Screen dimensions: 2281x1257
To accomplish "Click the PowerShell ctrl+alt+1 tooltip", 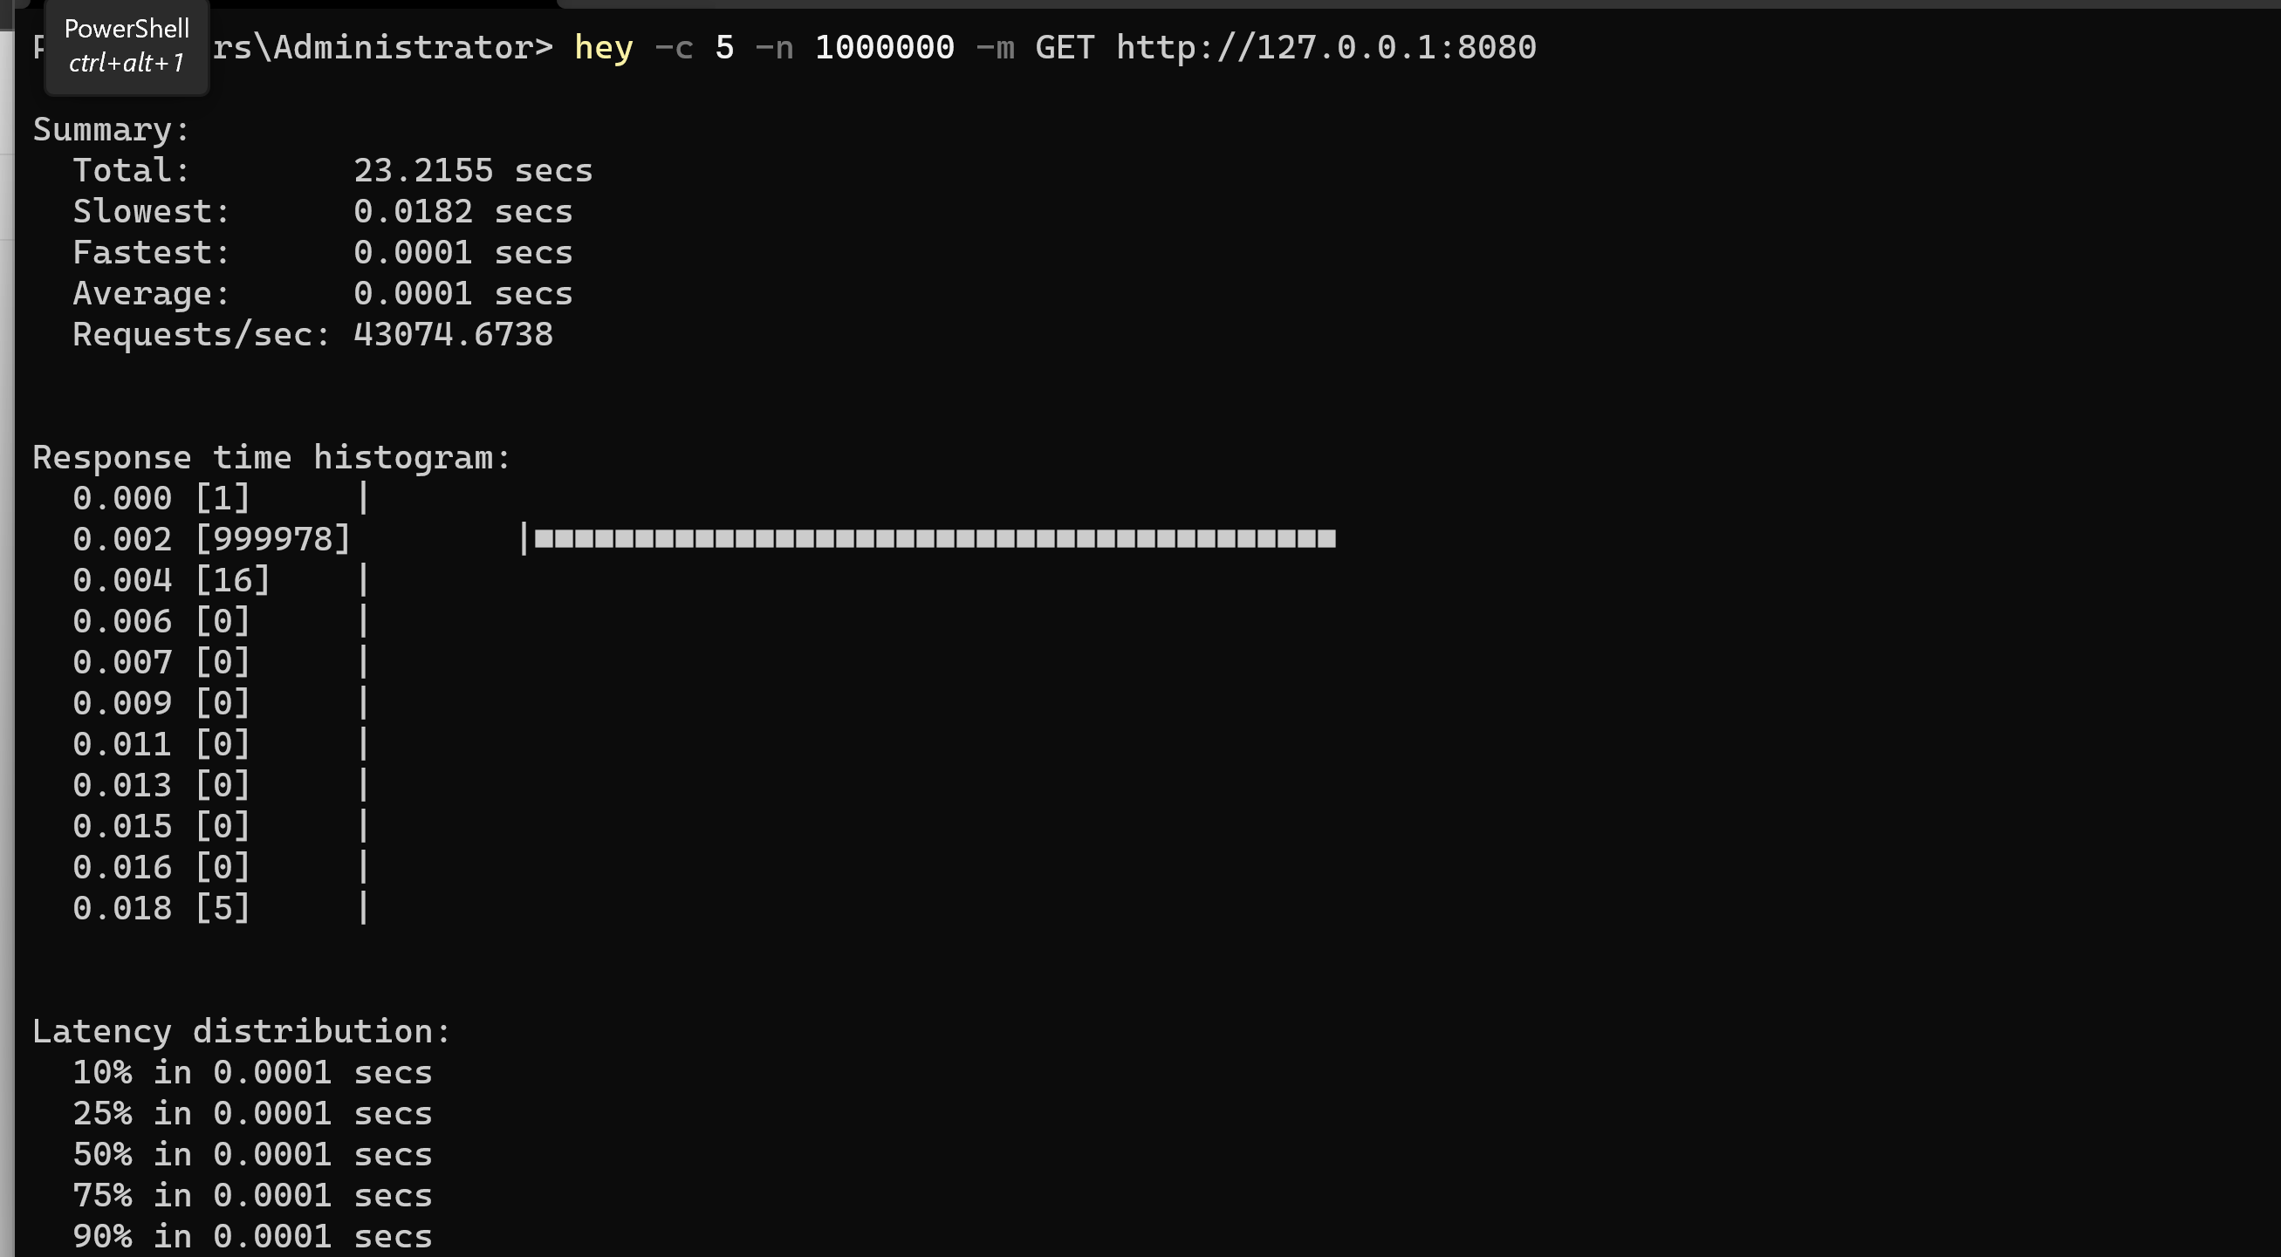I will (x=127, y=45).
